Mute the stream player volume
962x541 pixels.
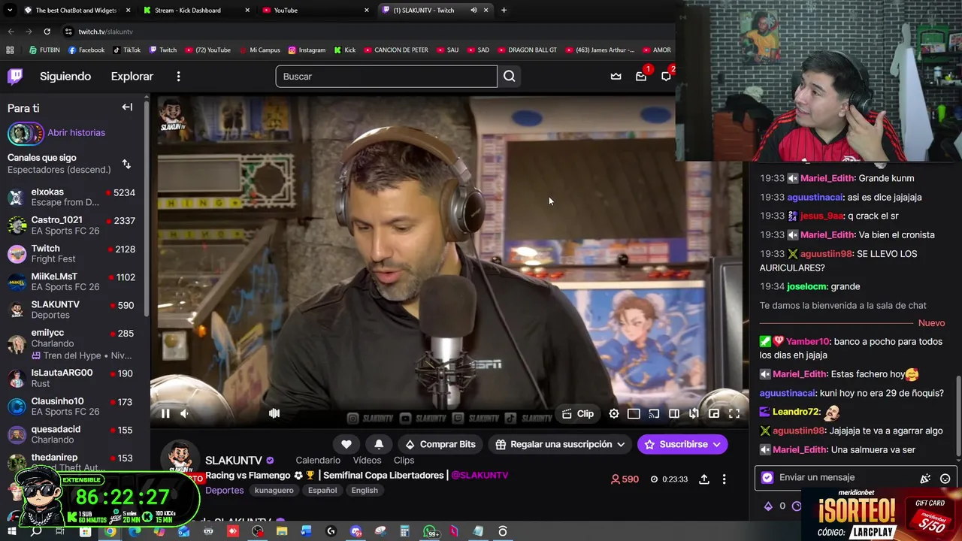(x=185, y=413)
